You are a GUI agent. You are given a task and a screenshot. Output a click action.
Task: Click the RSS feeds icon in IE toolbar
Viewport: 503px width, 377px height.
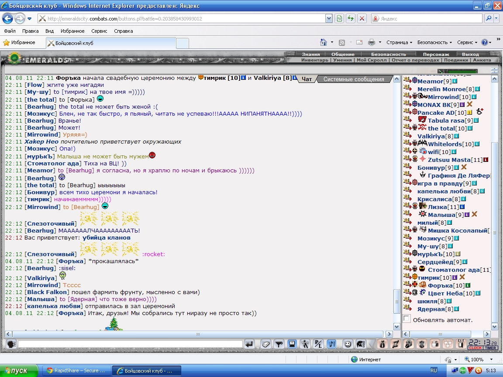342,43
